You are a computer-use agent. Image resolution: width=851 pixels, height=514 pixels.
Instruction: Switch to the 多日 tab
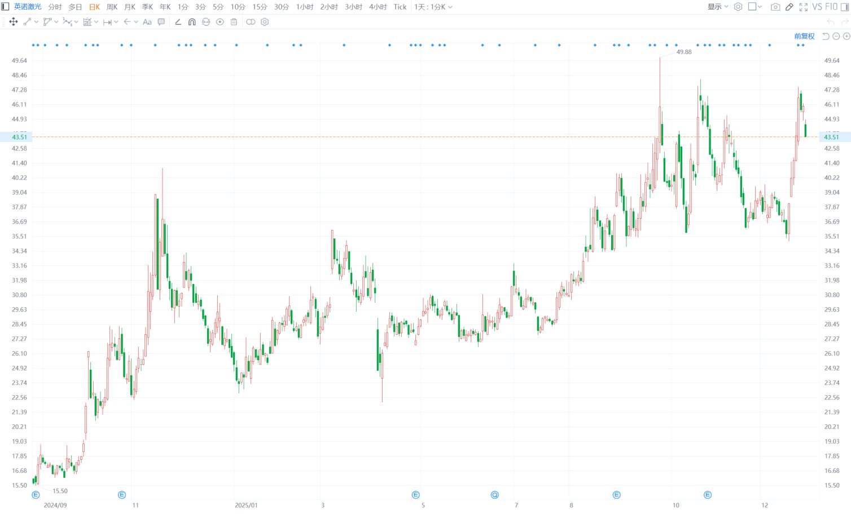[75, 7]
